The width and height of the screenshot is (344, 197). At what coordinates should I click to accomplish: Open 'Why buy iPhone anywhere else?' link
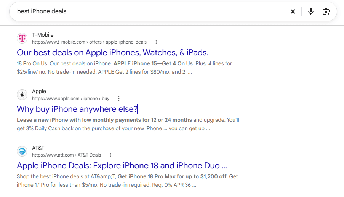pyautogui.click(x=77, y=109)
